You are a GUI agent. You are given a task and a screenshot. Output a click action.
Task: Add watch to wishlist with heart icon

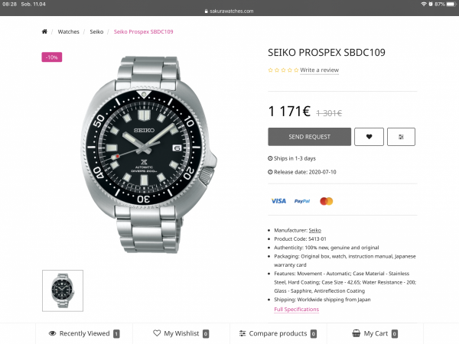(369, 137)
